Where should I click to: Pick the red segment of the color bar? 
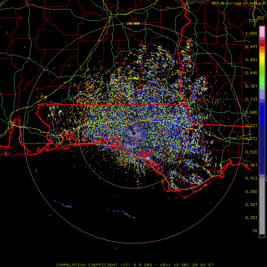[262, 44]
